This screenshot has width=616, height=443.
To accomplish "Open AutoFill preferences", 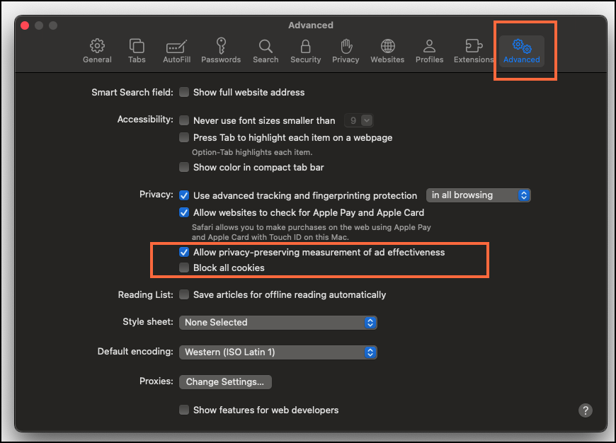I will [x=176, y=51].
